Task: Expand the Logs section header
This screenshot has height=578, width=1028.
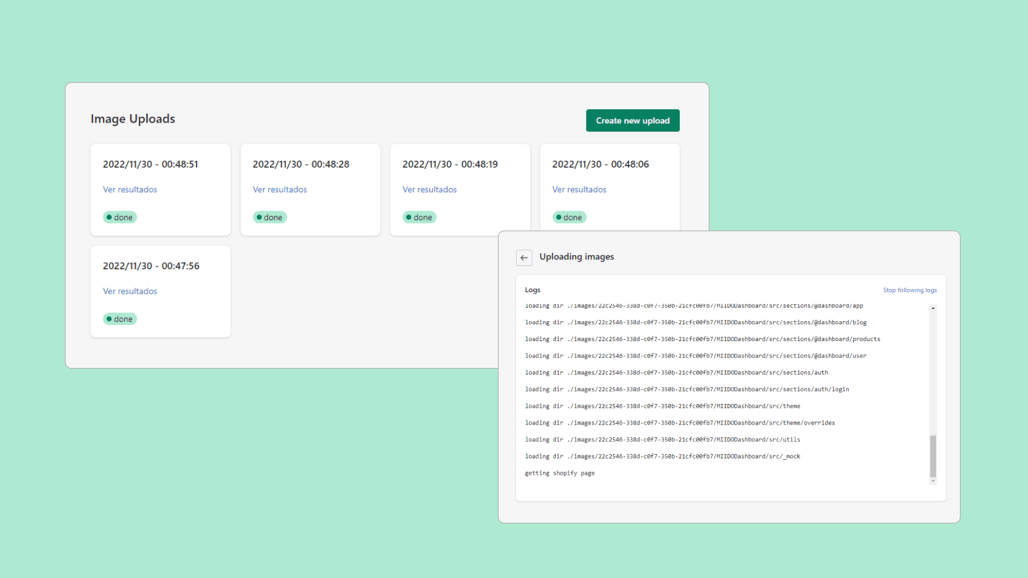Action: click(533, 290)
